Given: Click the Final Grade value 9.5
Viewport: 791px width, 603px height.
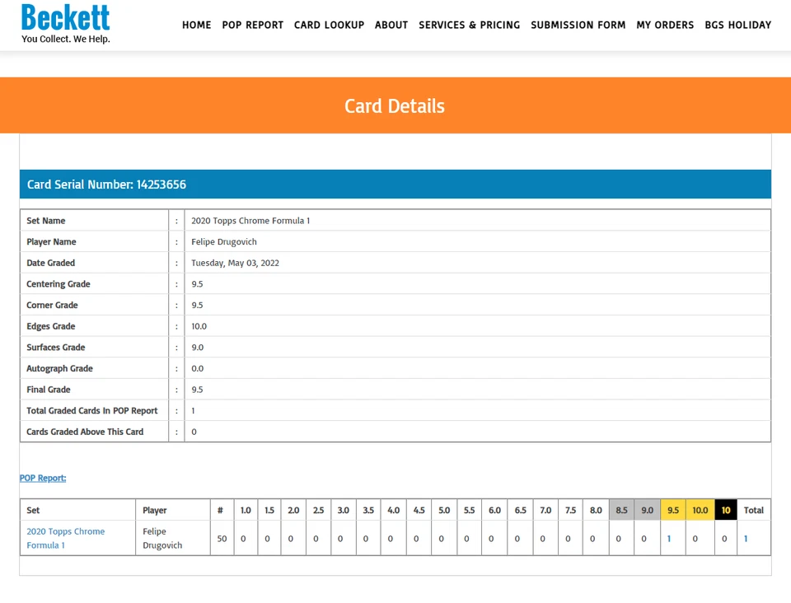Looking at the screenshot, I should pyautogui.click(x=197, y=390).
